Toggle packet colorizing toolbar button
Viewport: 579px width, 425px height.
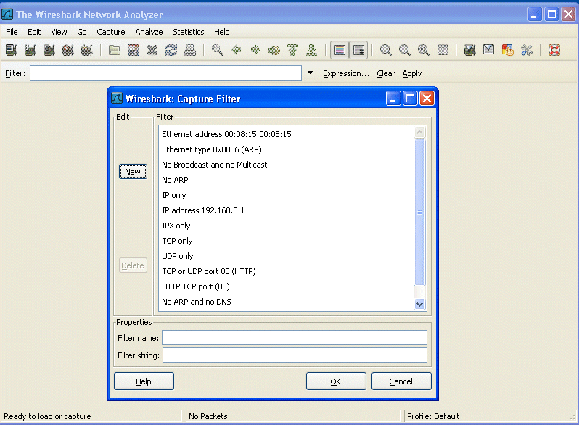click(x=340, y=50)
